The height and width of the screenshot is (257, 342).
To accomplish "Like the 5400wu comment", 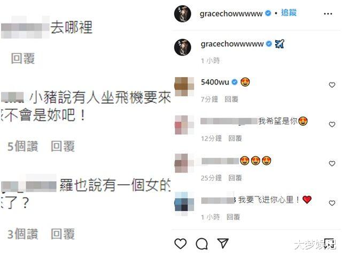I will 332,85.
